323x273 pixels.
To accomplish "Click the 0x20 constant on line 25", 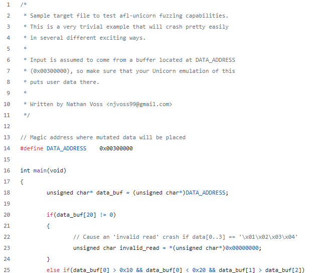I will click(x=199, y=270).
